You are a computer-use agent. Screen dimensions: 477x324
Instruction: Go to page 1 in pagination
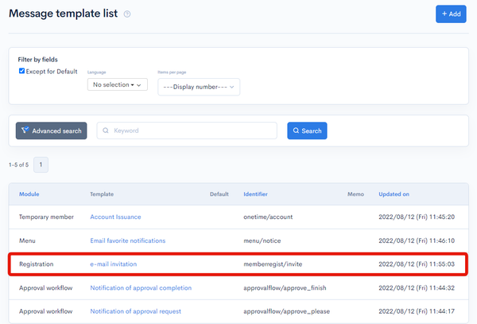point(41,165)
